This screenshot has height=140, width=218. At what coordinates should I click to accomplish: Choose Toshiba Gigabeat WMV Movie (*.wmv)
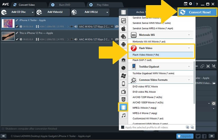(160, 73)
